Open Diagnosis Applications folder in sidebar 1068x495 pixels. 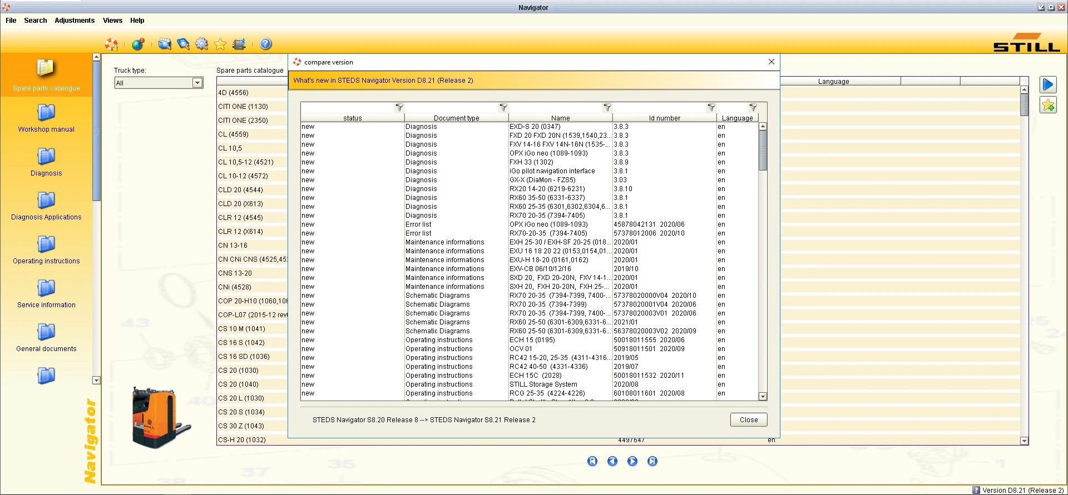(46, 206)
